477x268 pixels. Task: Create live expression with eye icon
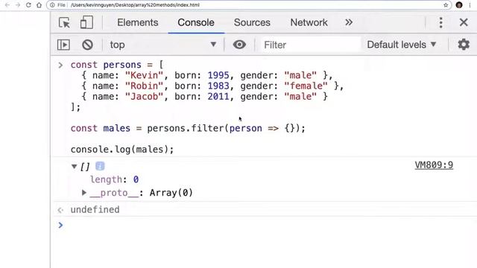click(x=239, y=45)
